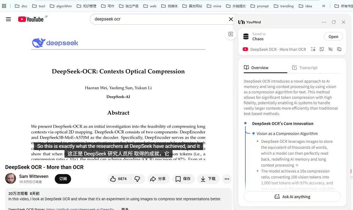353x210 pixels.
Task: Open the 'idea' bookmarks folder
Action: point(305,6)
